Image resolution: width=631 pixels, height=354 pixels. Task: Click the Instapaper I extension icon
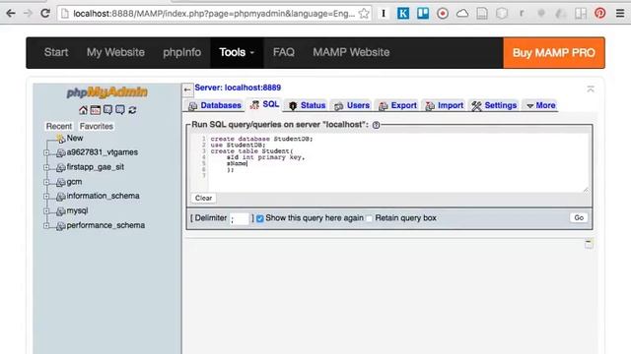point(384,13)
